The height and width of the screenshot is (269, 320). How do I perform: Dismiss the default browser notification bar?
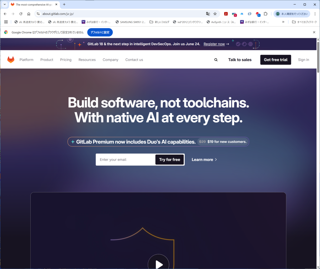click(314, 32)
